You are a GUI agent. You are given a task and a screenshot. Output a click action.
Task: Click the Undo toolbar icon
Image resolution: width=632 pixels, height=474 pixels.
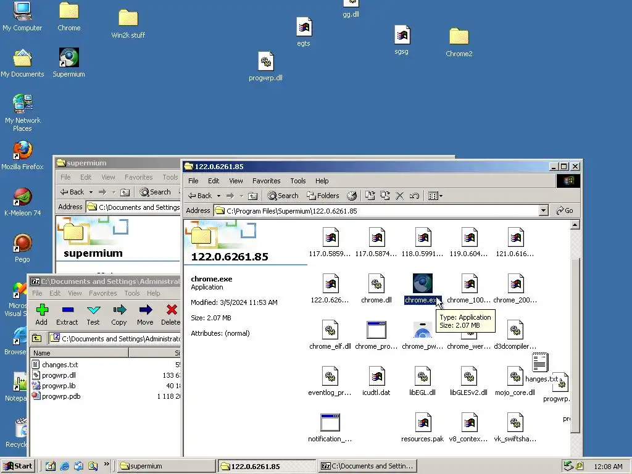tap(414, 196)
